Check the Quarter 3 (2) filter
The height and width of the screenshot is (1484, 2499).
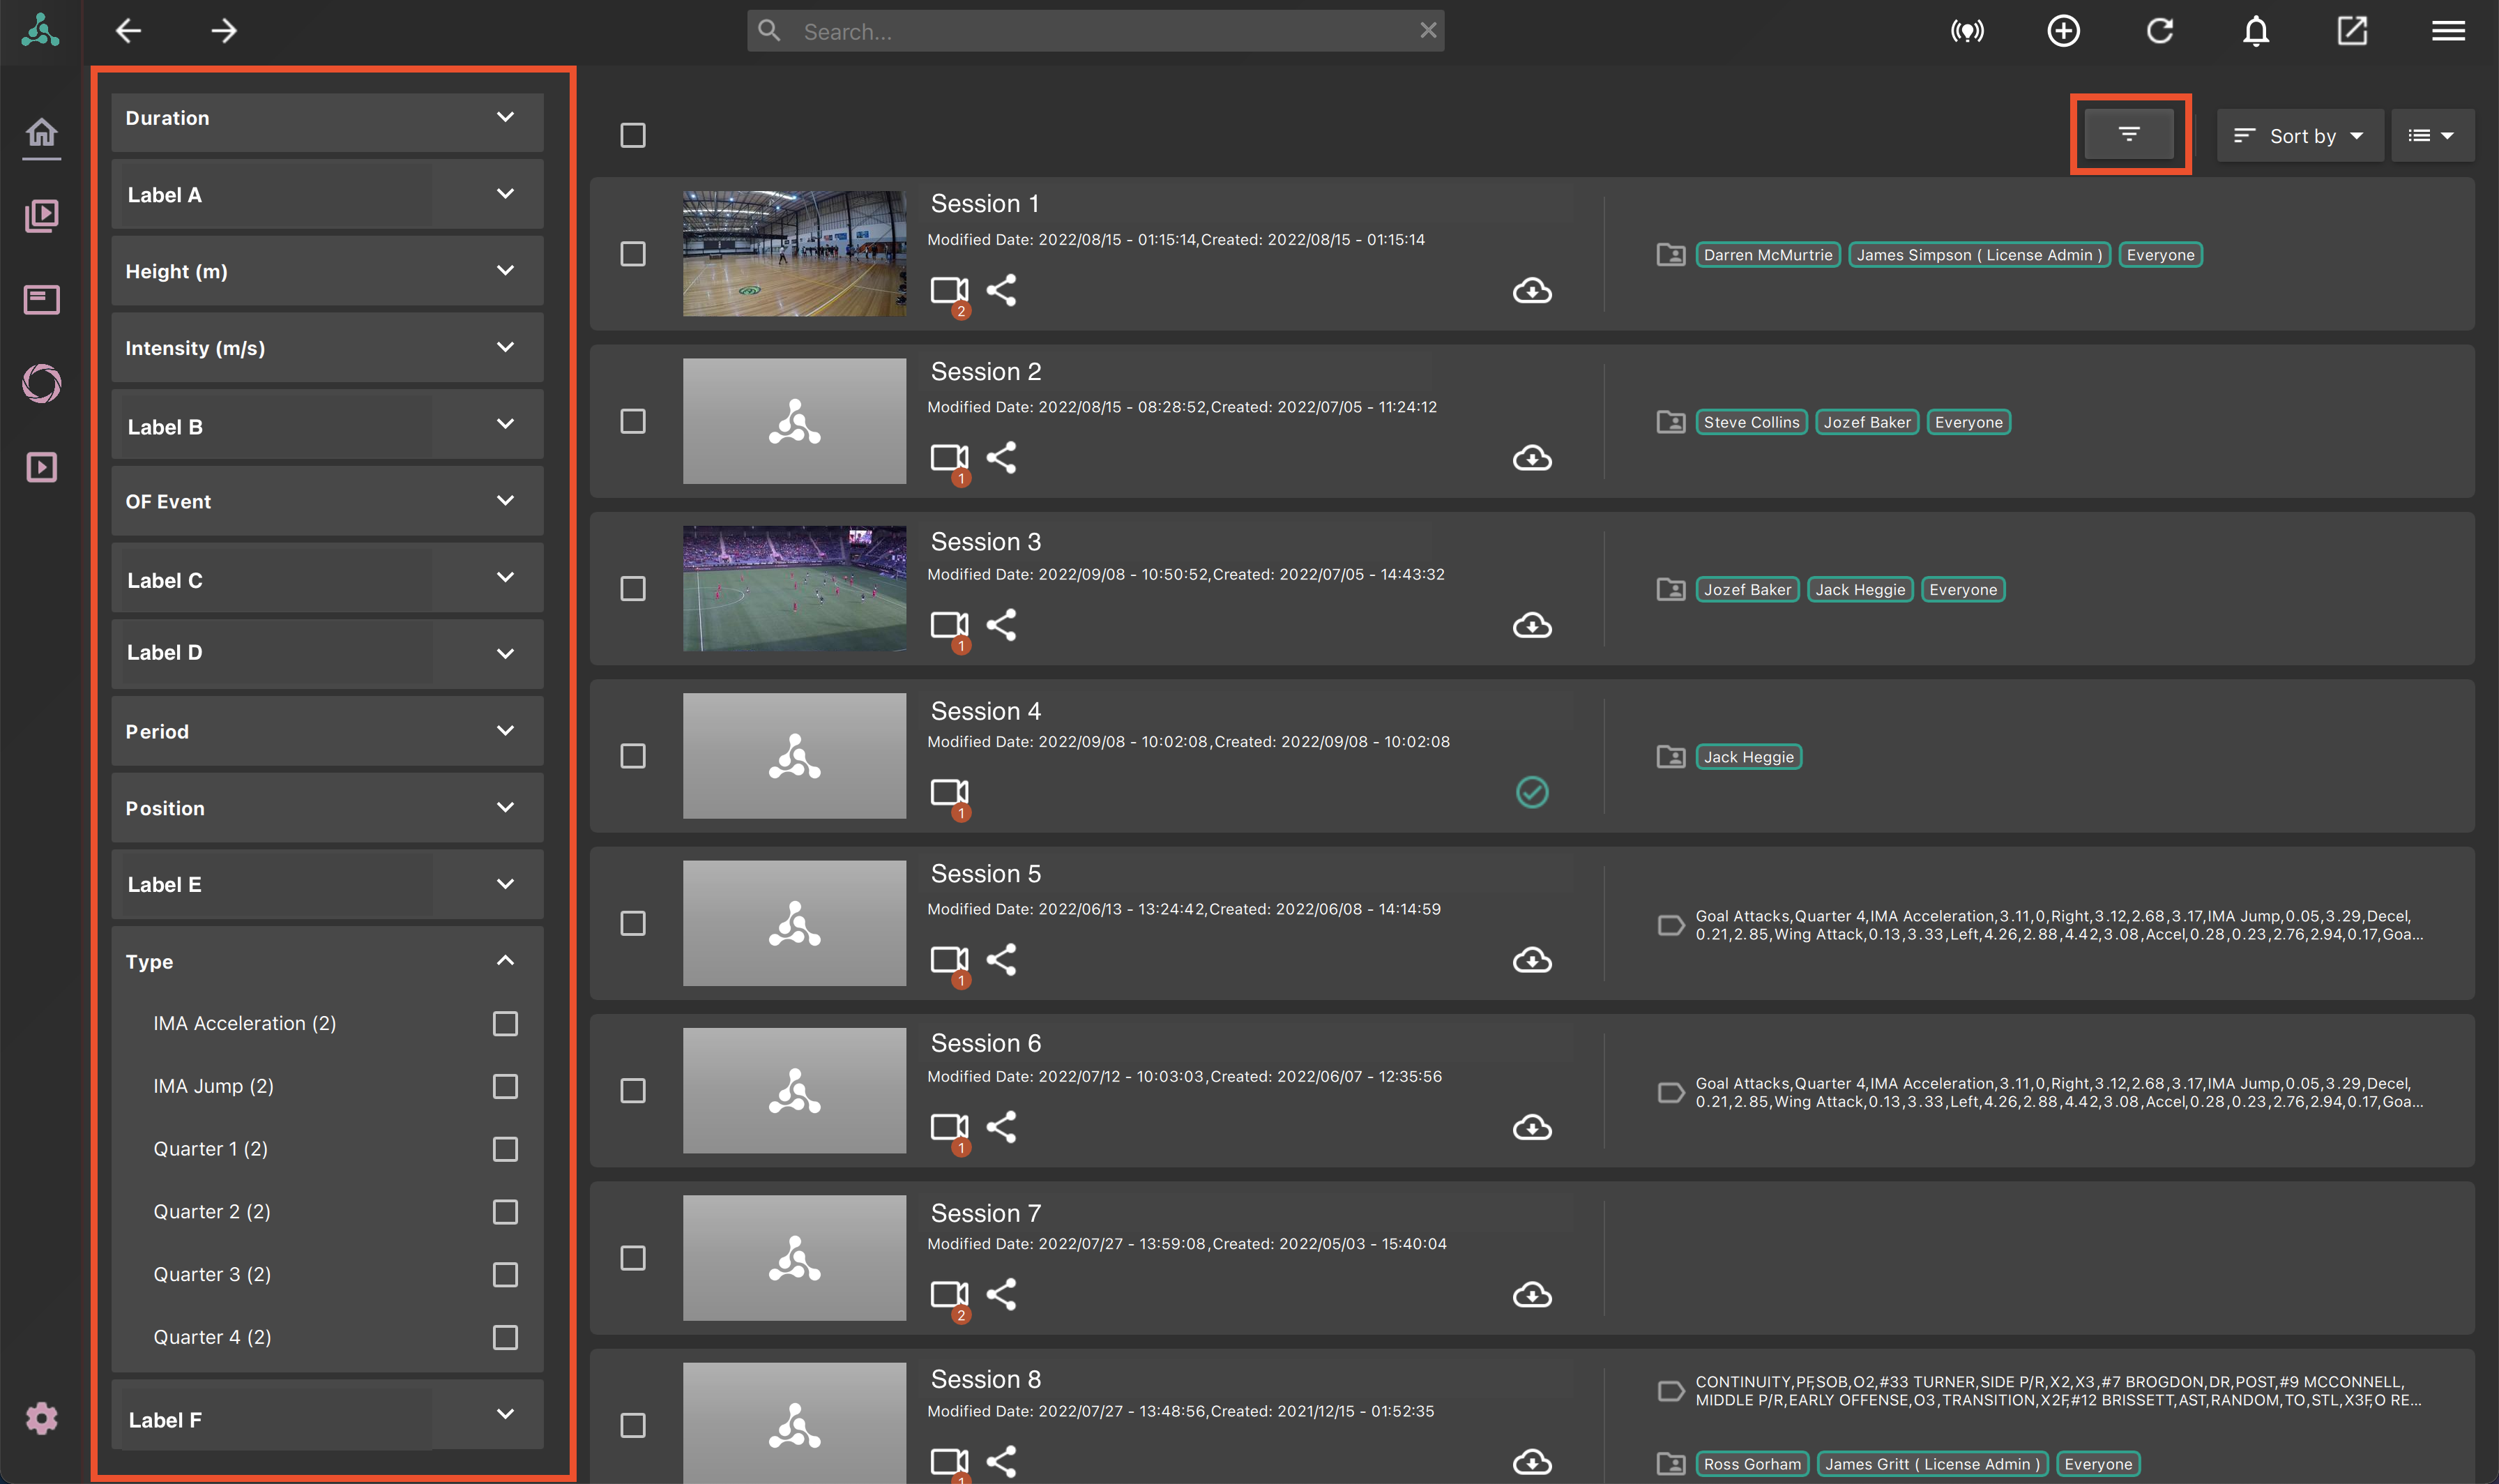505,1274
